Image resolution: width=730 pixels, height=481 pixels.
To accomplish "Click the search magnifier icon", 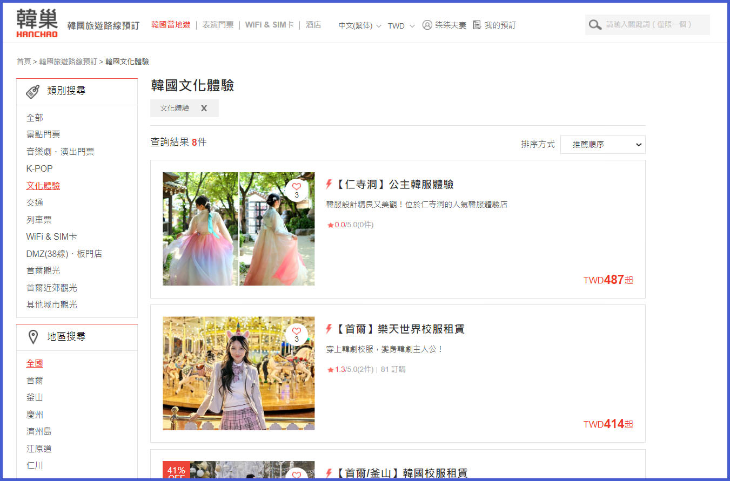I will click(595, 25).
